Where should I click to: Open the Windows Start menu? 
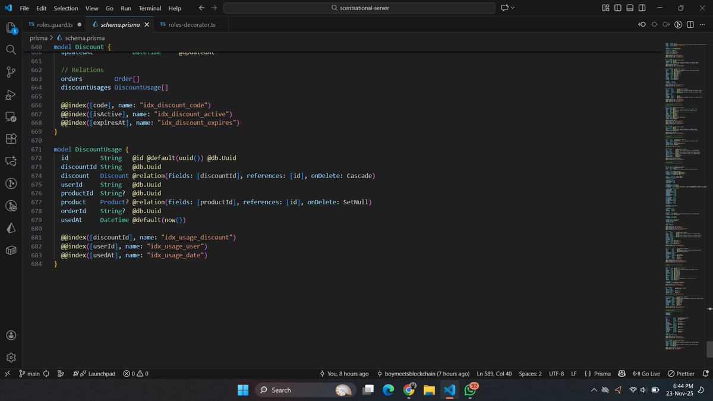coord(243,390)
